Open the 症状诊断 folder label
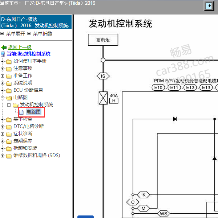 coord(23,133)
